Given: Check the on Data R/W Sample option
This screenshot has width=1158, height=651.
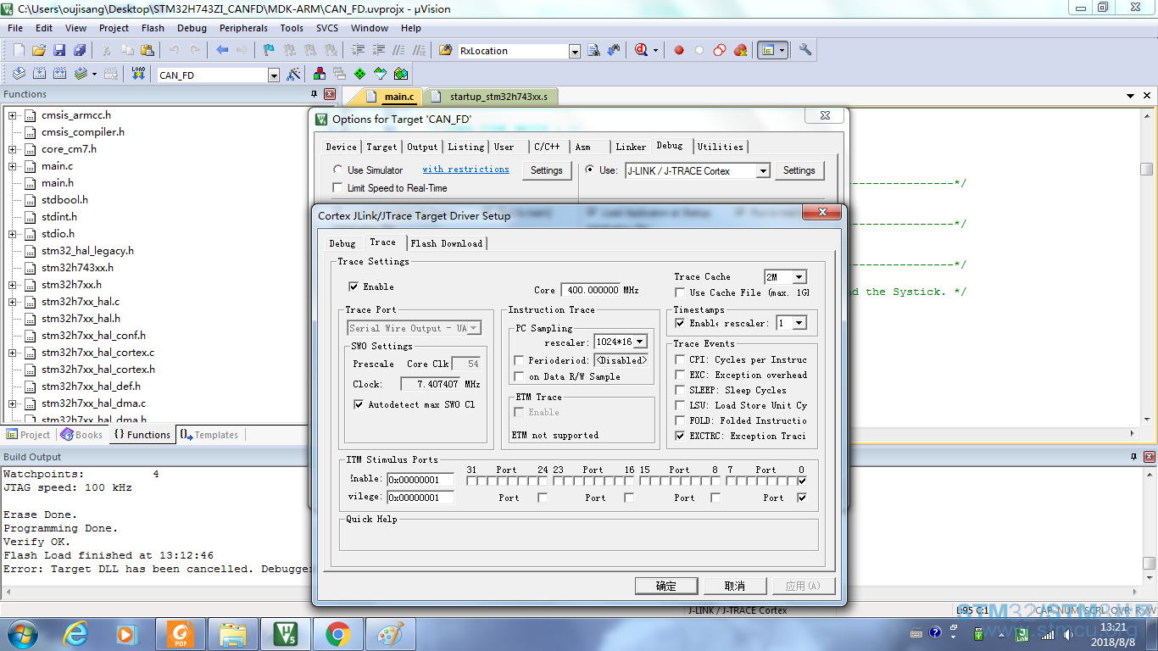Looking at the screenshot, I should 519,376.
